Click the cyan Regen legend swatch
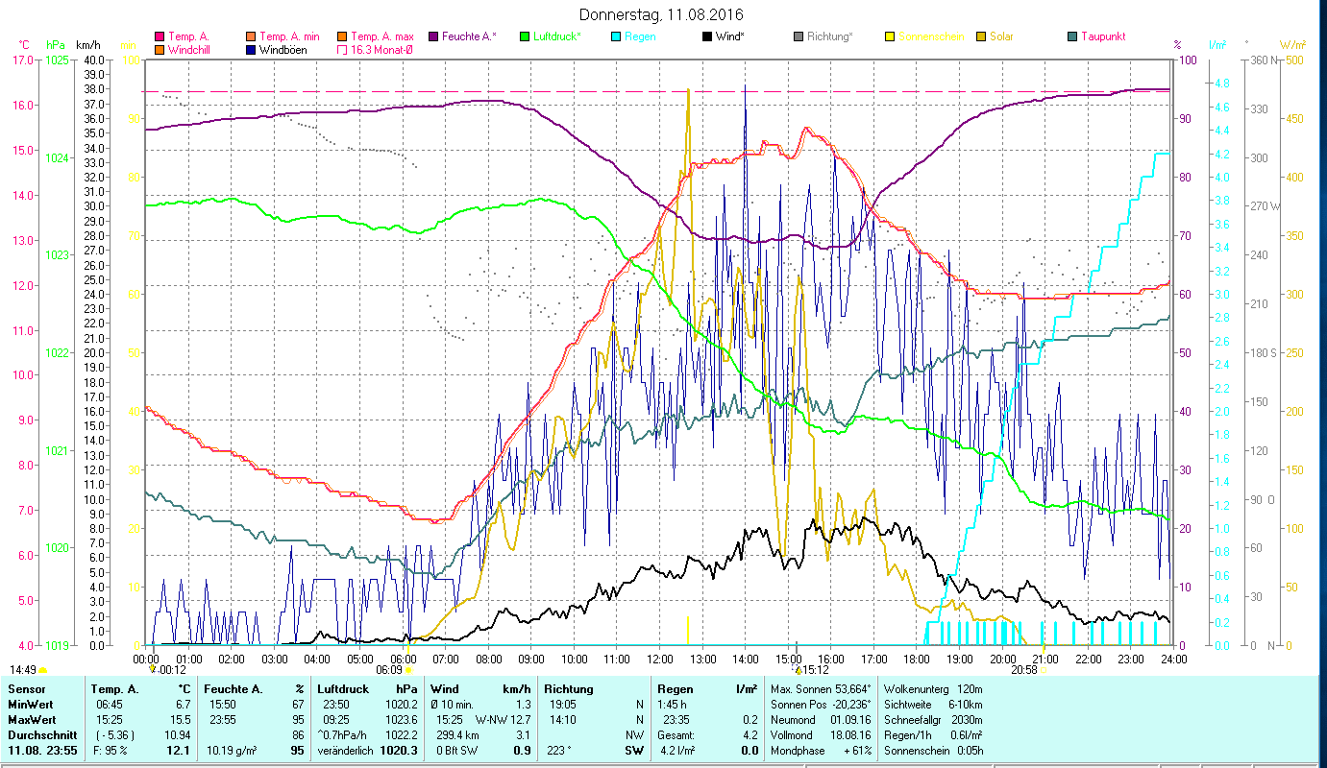This screenshot has height=768, width=1327. pos(616,36)
